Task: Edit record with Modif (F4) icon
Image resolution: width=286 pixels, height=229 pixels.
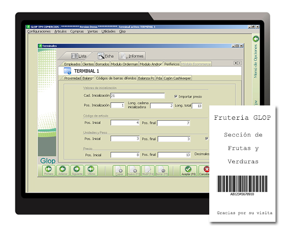Action: [148, 171]
